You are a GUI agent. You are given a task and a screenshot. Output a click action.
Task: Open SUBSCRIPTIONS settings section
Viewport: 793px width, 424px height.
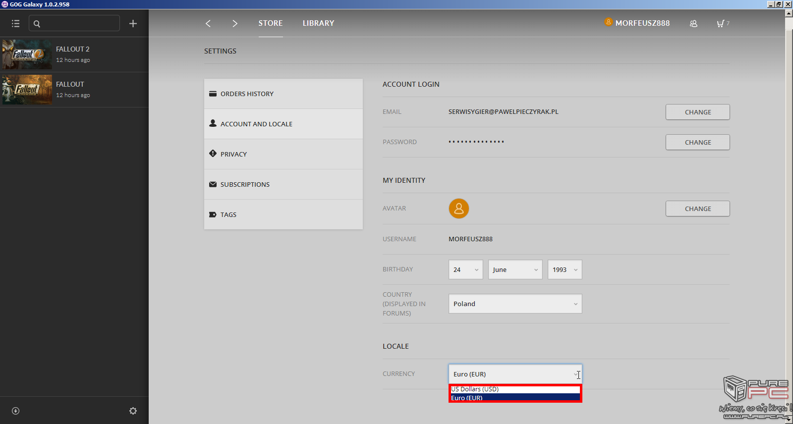point(283,184)
